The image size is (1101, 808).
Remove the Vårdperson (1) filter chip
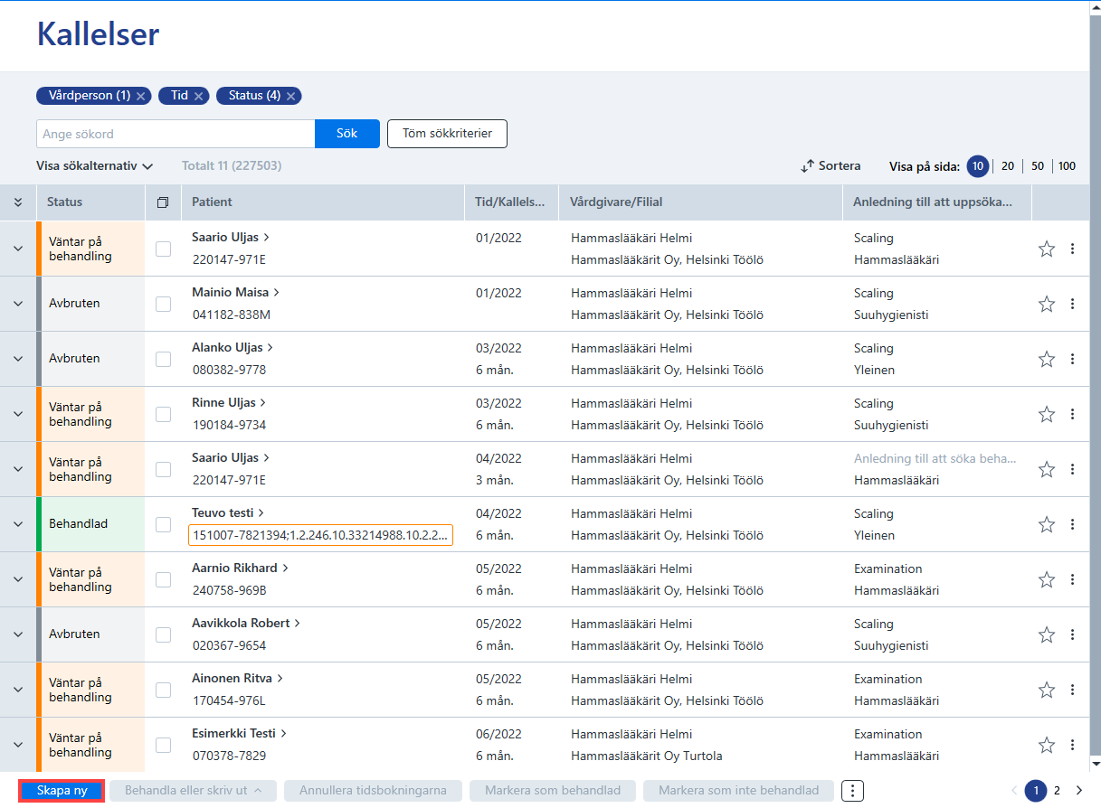[141, 96]
